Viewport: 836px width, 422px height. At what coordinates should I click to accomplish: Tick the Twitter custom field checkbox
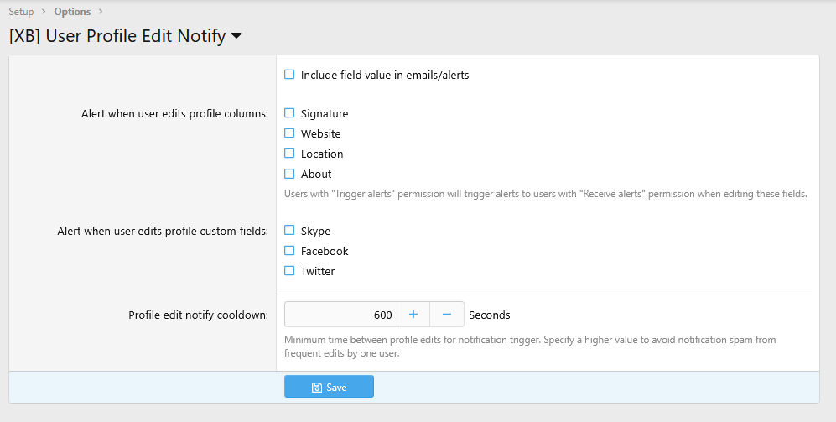289,271
